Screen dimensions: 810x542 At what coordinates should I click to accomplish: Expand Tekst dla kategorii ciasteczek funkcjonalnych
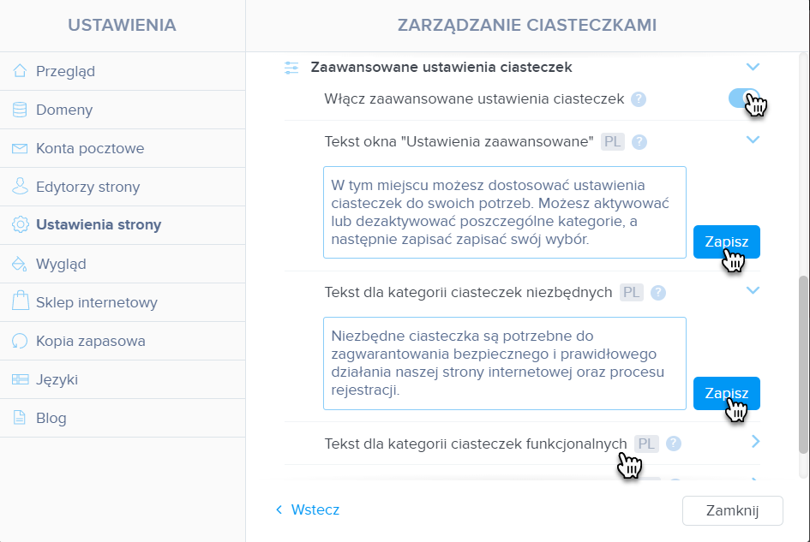point(755,441)
